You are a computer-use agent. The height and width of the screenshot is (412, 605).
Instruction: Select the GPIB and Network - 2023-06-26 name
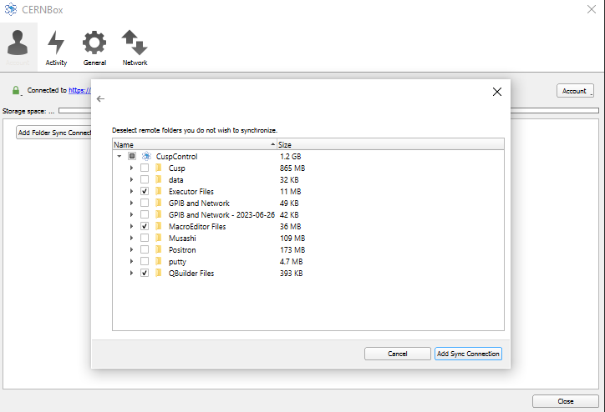point(221,215)
